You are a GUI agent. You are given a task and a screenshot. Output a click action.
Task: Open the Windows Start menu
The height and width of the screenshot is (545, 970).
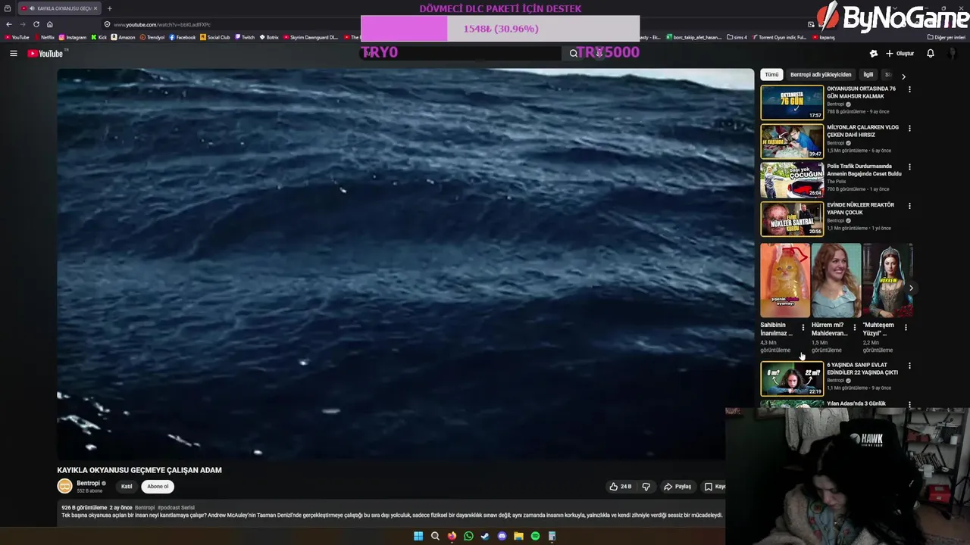coord(418,536)
